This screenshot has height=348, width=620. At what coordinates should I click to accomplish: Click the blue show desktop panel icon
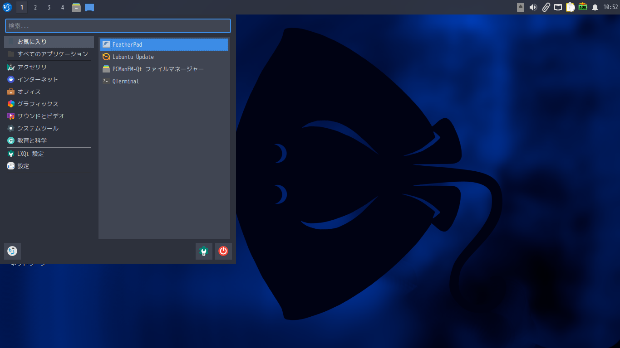(x=89, y=7)
